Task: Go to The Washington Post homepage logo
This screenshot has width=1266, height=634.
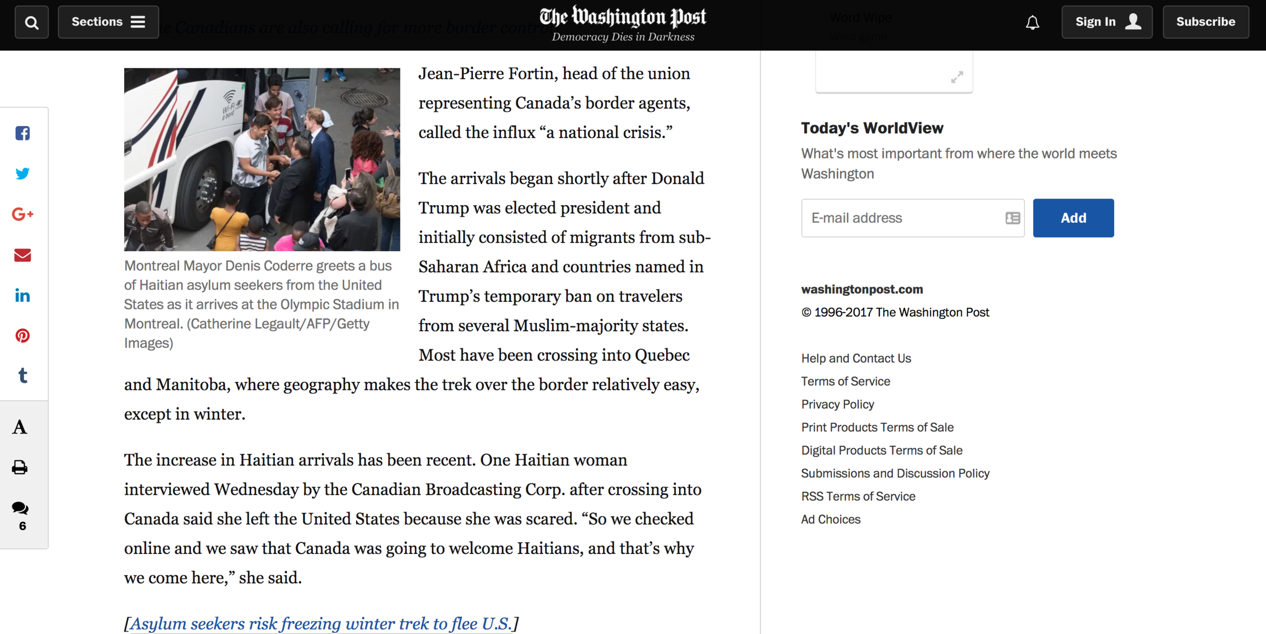Action: (623, 17)
